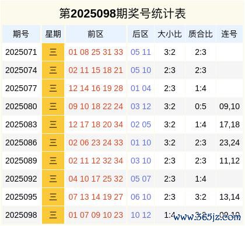
Task: Click front numbers 12 14 16 19 28
Action: [x=96, y=88]
